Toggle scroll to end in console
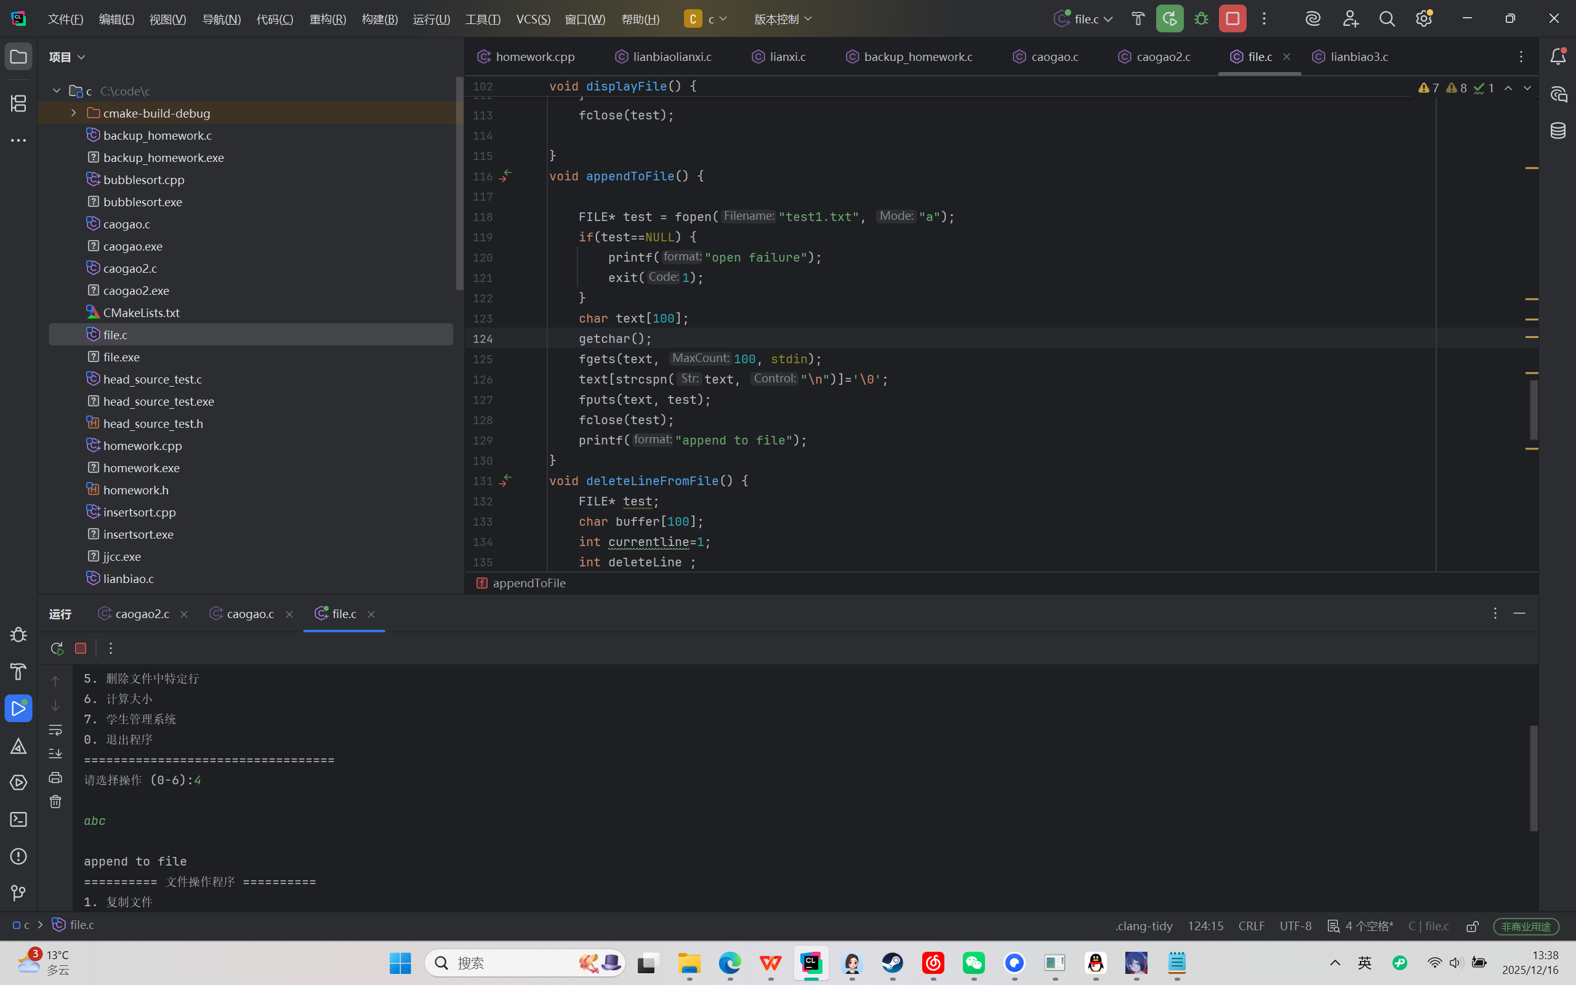The image size is (1576, 985). point(55,754)
